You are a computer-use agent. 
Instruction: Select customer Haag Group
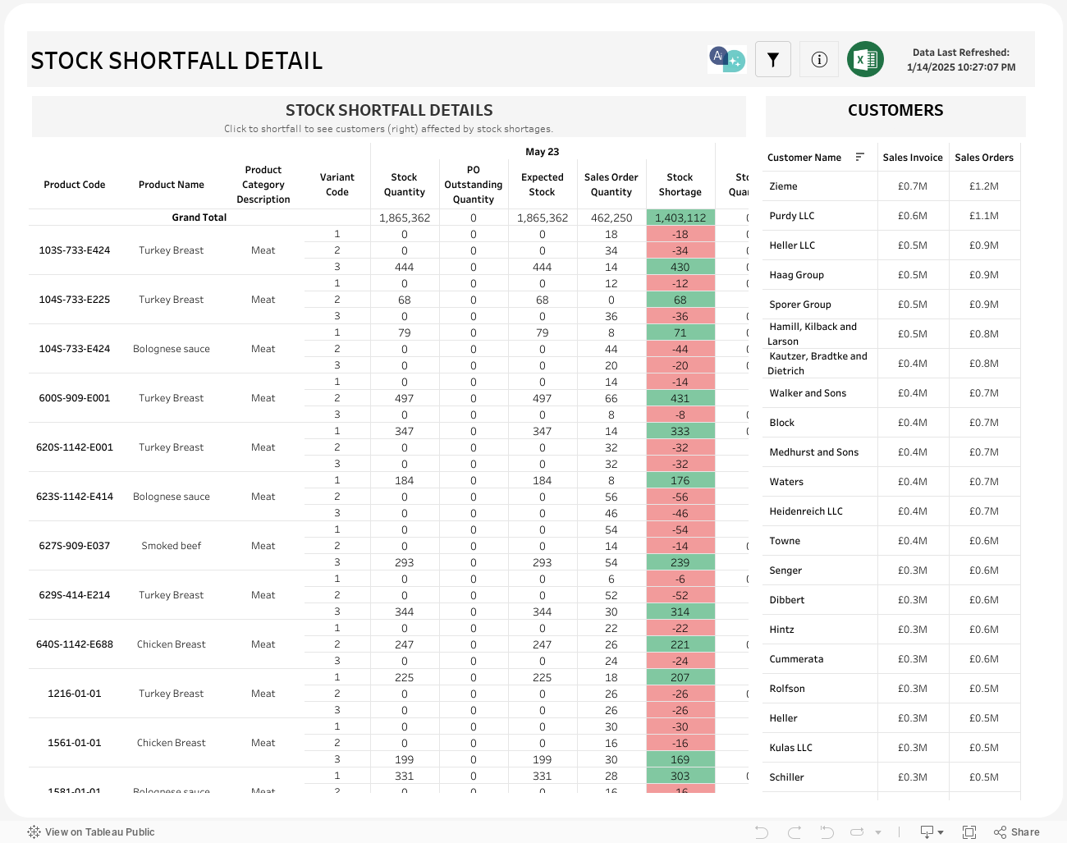pos(797,275)
